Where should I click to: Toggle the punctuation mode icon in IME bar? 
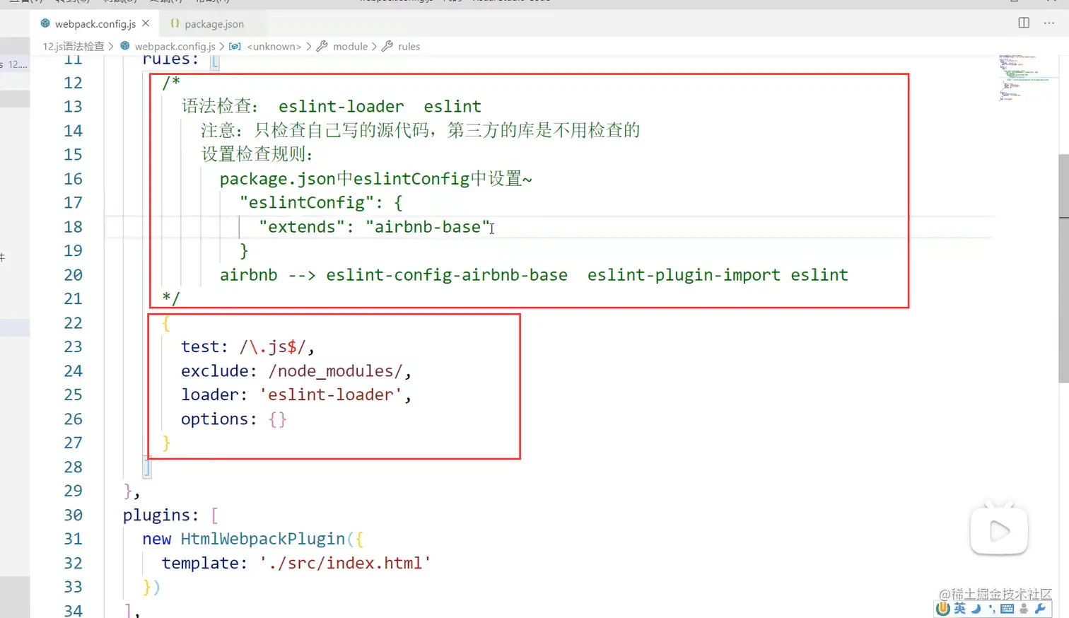tap(992, 609)
